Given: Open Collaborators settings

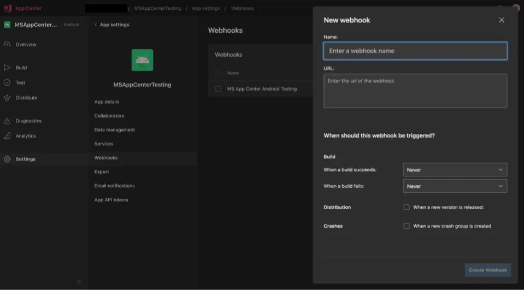Looking at the screenshot, I should click(x=109, y=116).
